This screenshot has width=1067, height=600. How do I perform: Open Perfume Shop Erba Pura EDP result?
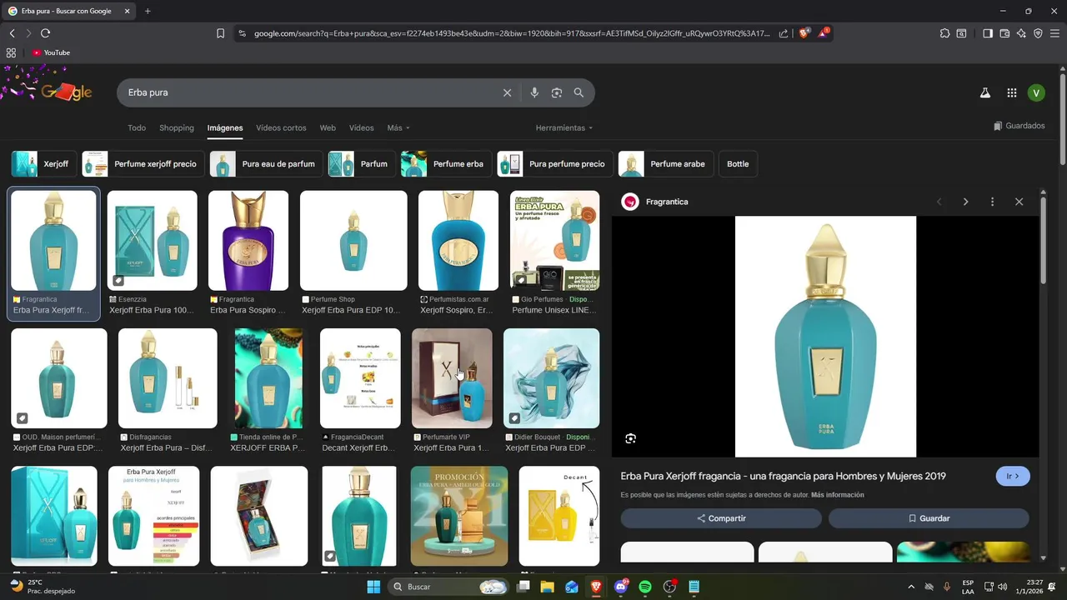353,241
